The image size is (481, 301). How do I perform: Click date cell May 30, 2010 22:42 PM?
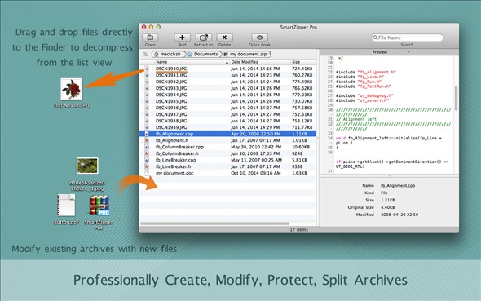tap(256, 147)
